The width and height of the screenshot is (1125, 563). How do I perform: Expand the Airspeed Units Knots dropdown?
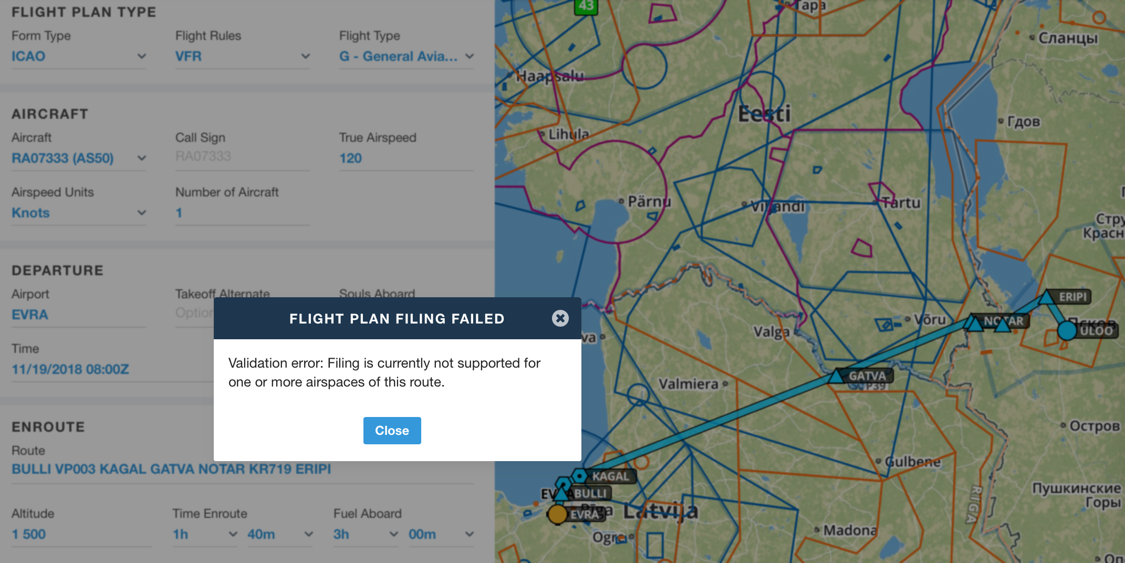(79, 213)
